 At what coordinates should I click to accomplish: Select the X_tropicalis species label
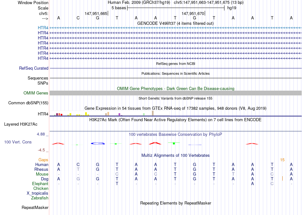[38, 193]
